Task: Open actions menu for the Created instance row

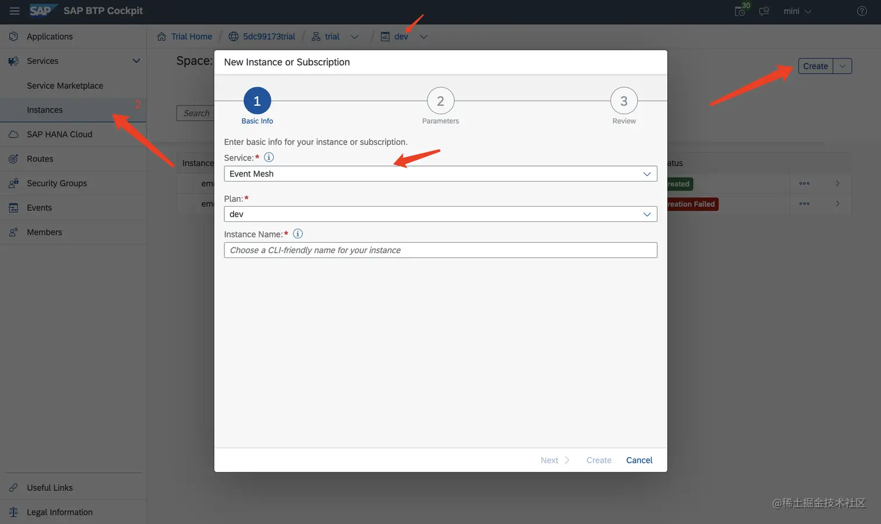Action: pyautogui.click(x=805, y=183)
